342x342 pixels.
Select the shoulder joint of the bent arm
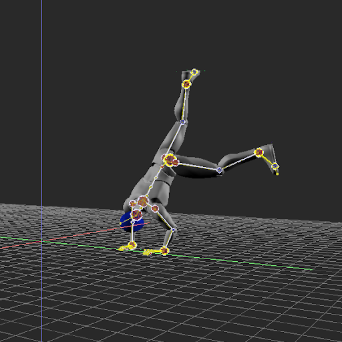pyautogui.click(x=155, y=208)
